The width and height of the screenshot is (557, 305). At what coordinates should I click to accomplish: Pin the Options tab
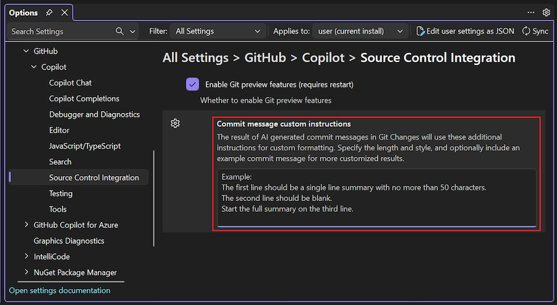point(50,13)
